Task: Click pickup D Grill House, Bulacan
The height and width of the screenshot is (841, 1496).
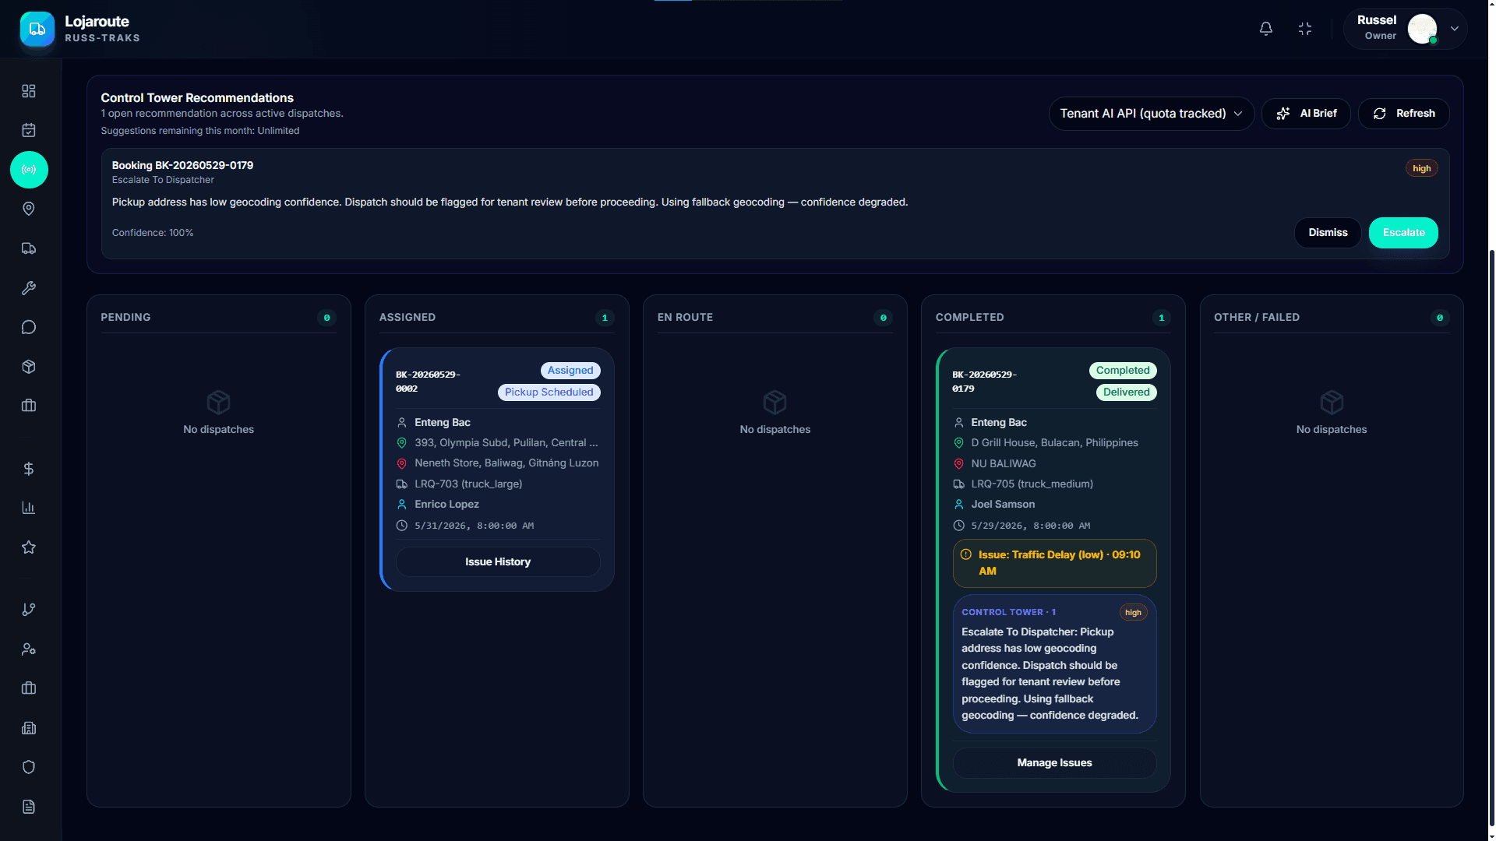Action: pos(1054,443)
